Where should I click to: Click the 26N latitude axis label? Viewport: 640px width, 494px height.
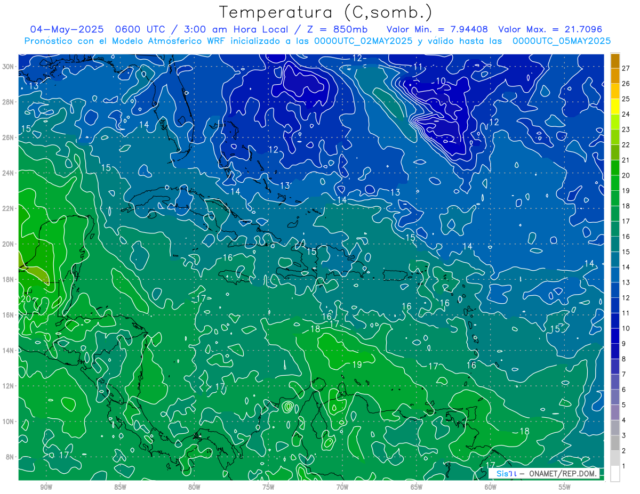click(x=9, y=137)
